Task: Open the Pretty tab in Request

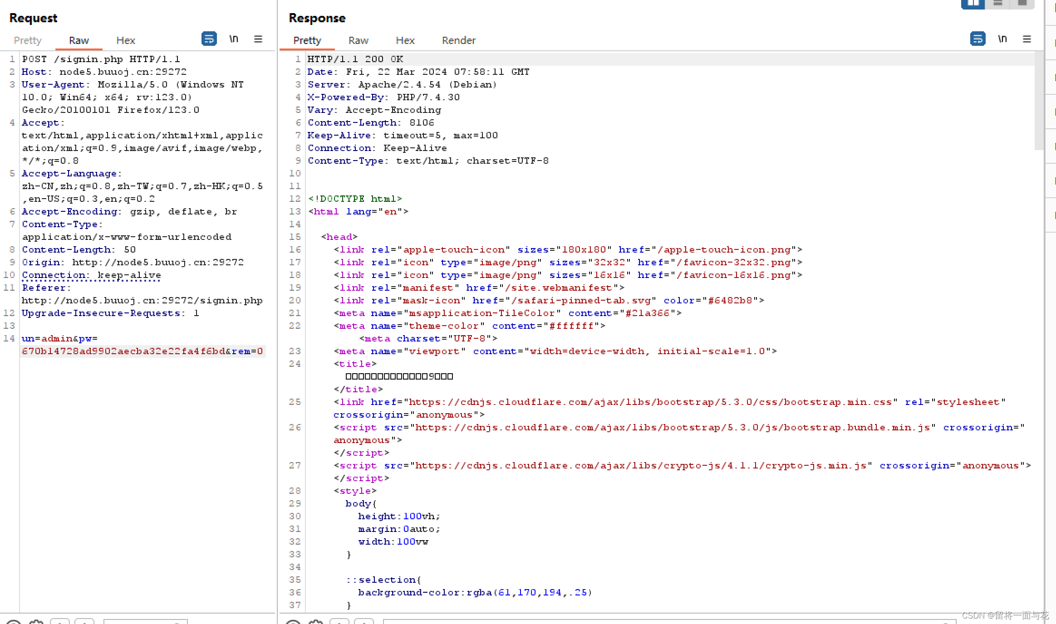Action: click(x=28, y=40)
